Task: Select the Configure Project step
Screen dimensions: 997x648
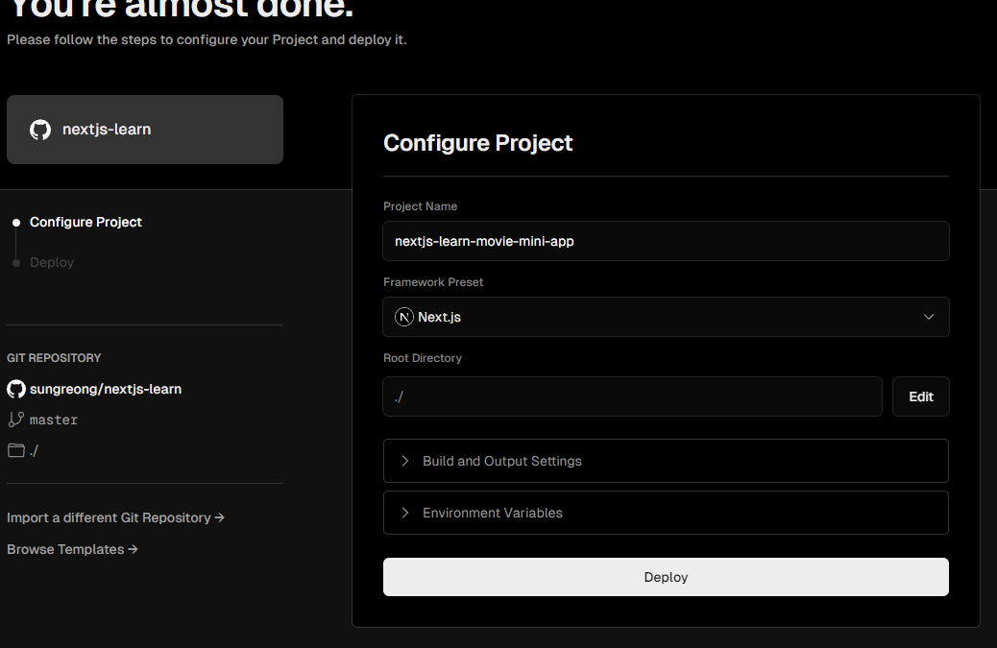Action: point(85,222)
